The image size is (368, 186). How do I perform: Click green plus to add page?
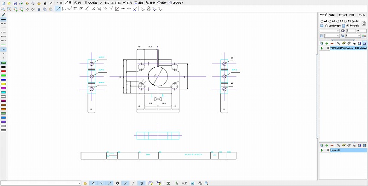pyautogui.click(x=327, y=42)
